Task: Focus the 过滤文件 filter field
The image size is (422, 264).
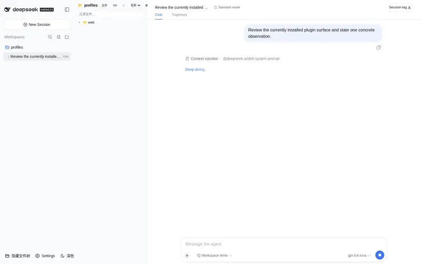Action: [110, 14]
